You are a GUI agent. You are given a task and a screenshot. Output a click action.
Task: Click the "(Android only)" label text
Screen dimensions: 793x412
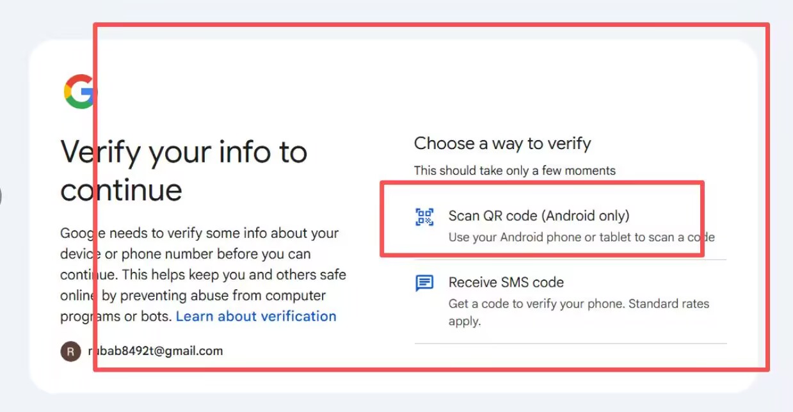point(585,216)
